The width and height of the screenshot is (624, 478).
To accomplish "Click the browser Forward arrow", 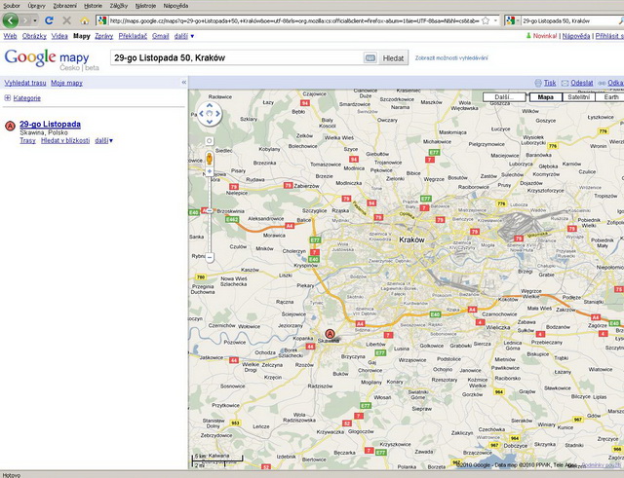I will coord(25,20).
